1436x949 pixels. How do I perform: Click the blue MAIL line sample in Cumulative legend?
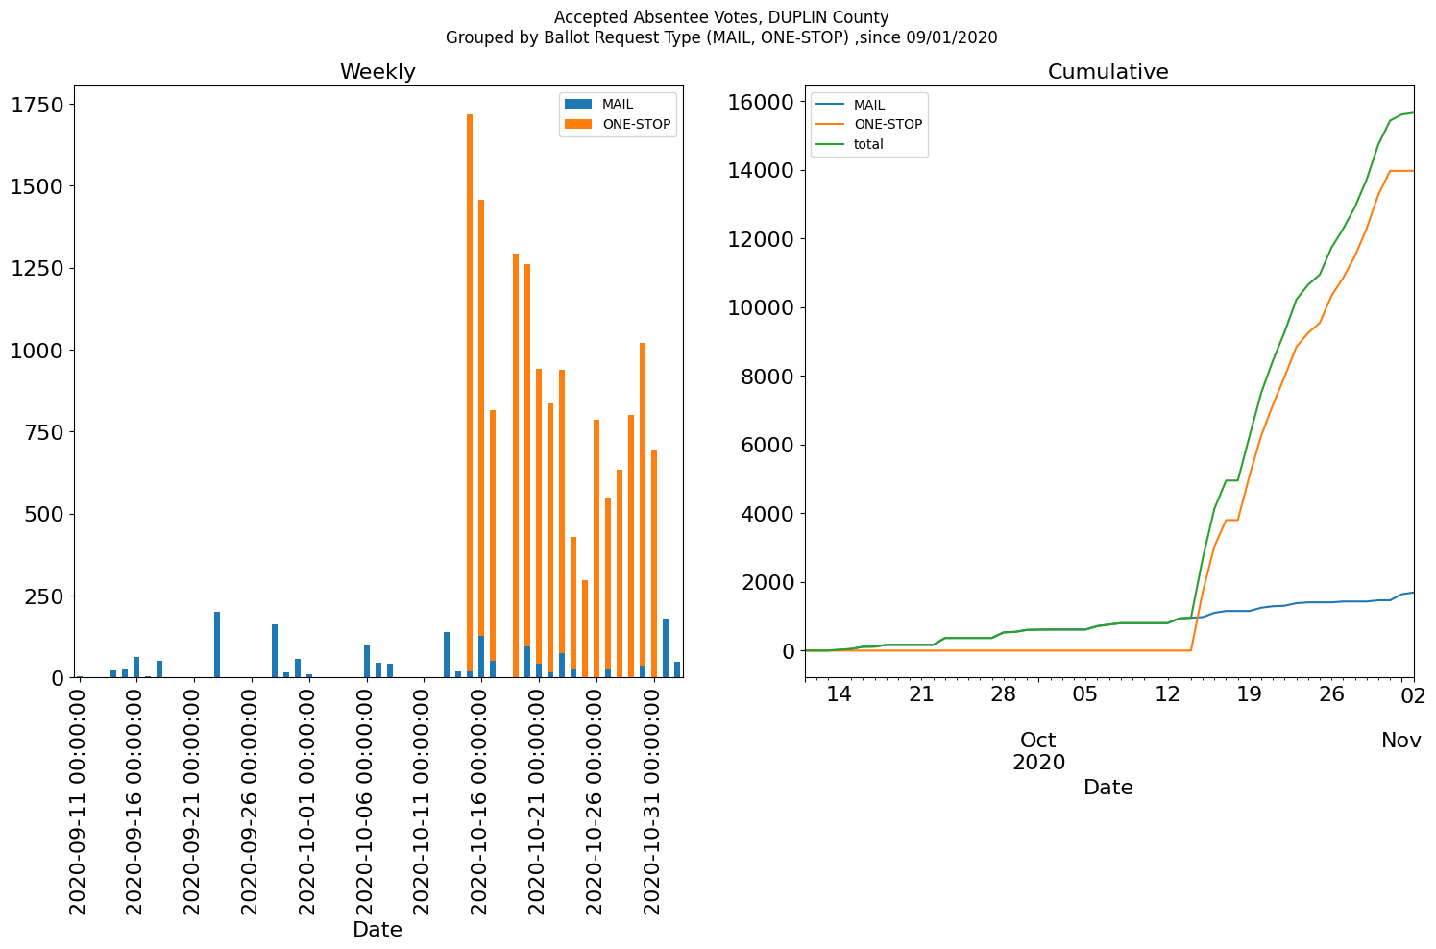[831, 105]
